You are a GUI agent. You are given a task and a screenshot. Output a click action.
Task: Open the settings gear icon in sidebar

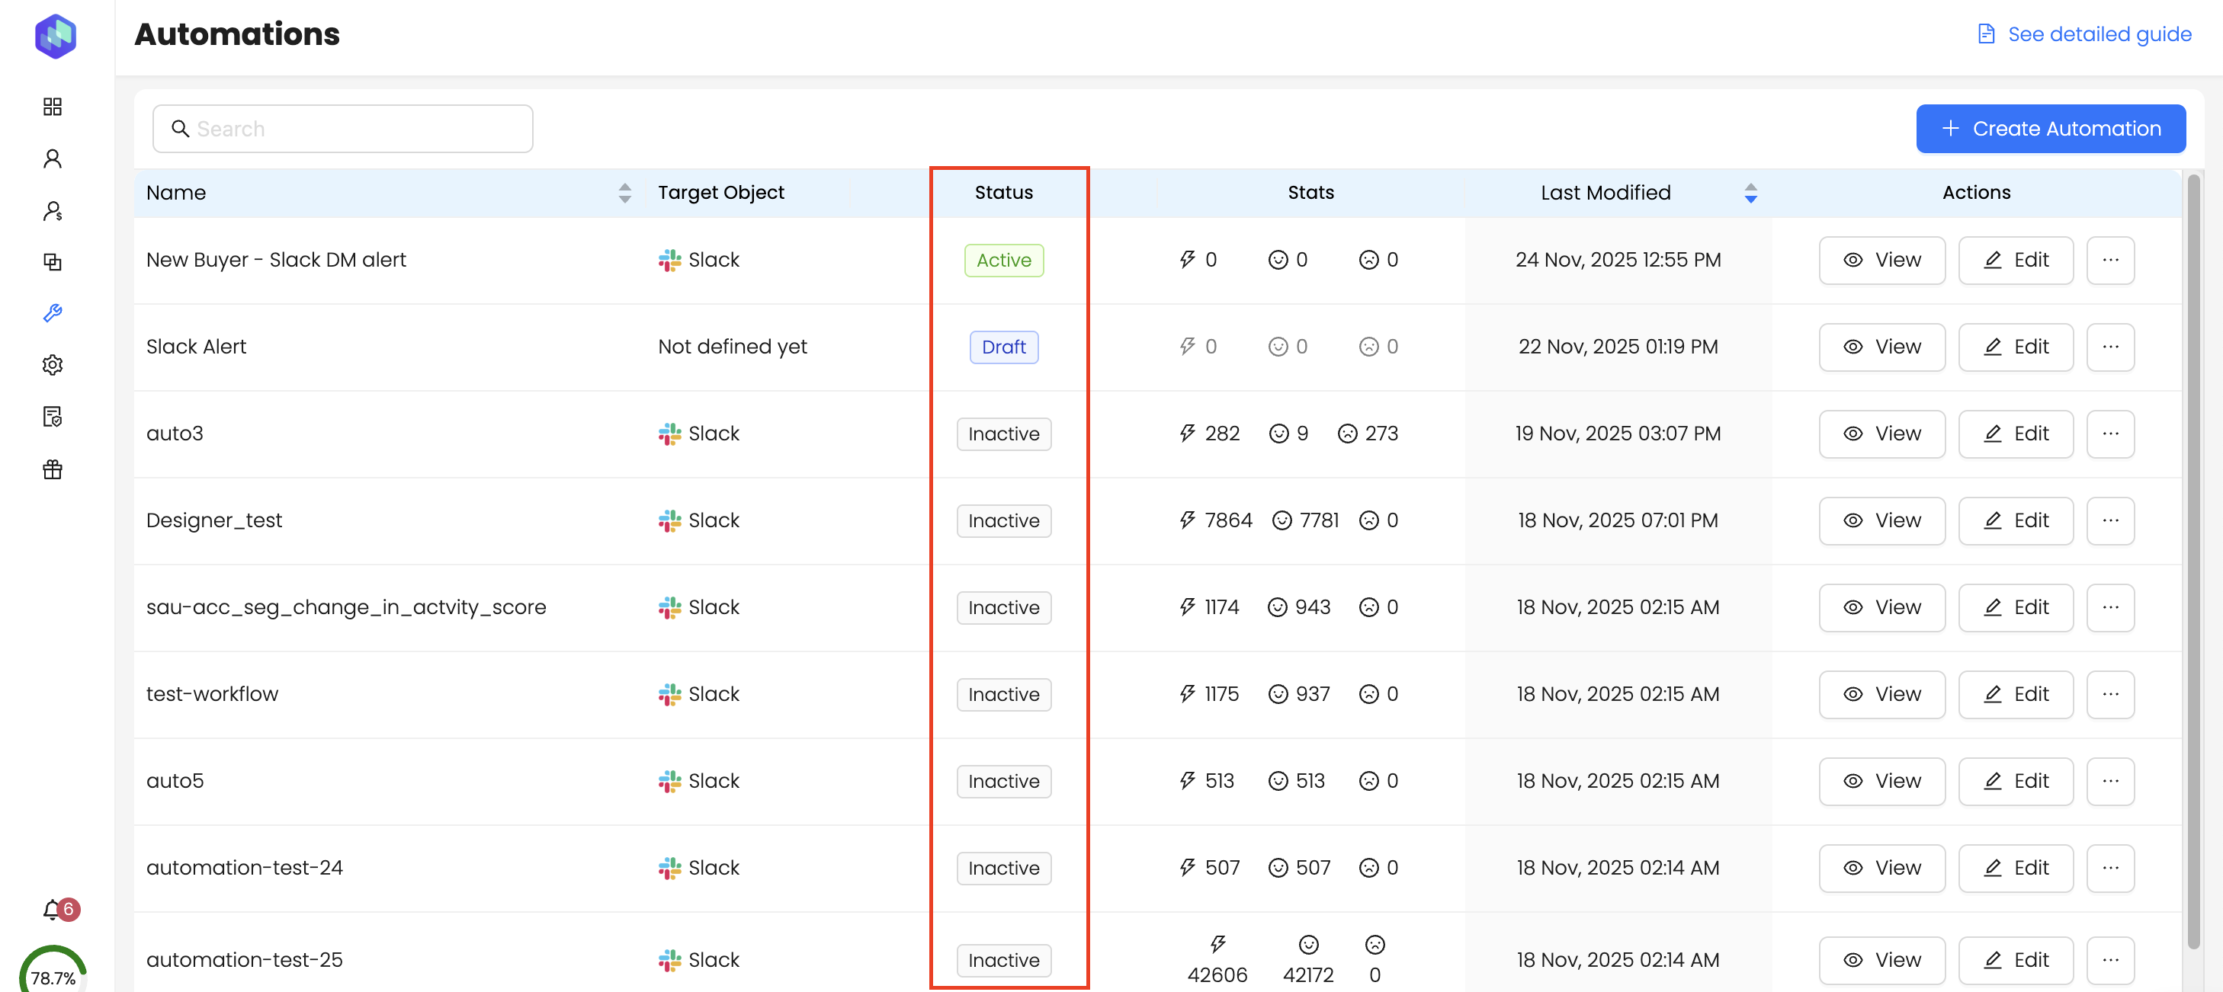coord(53,365)
